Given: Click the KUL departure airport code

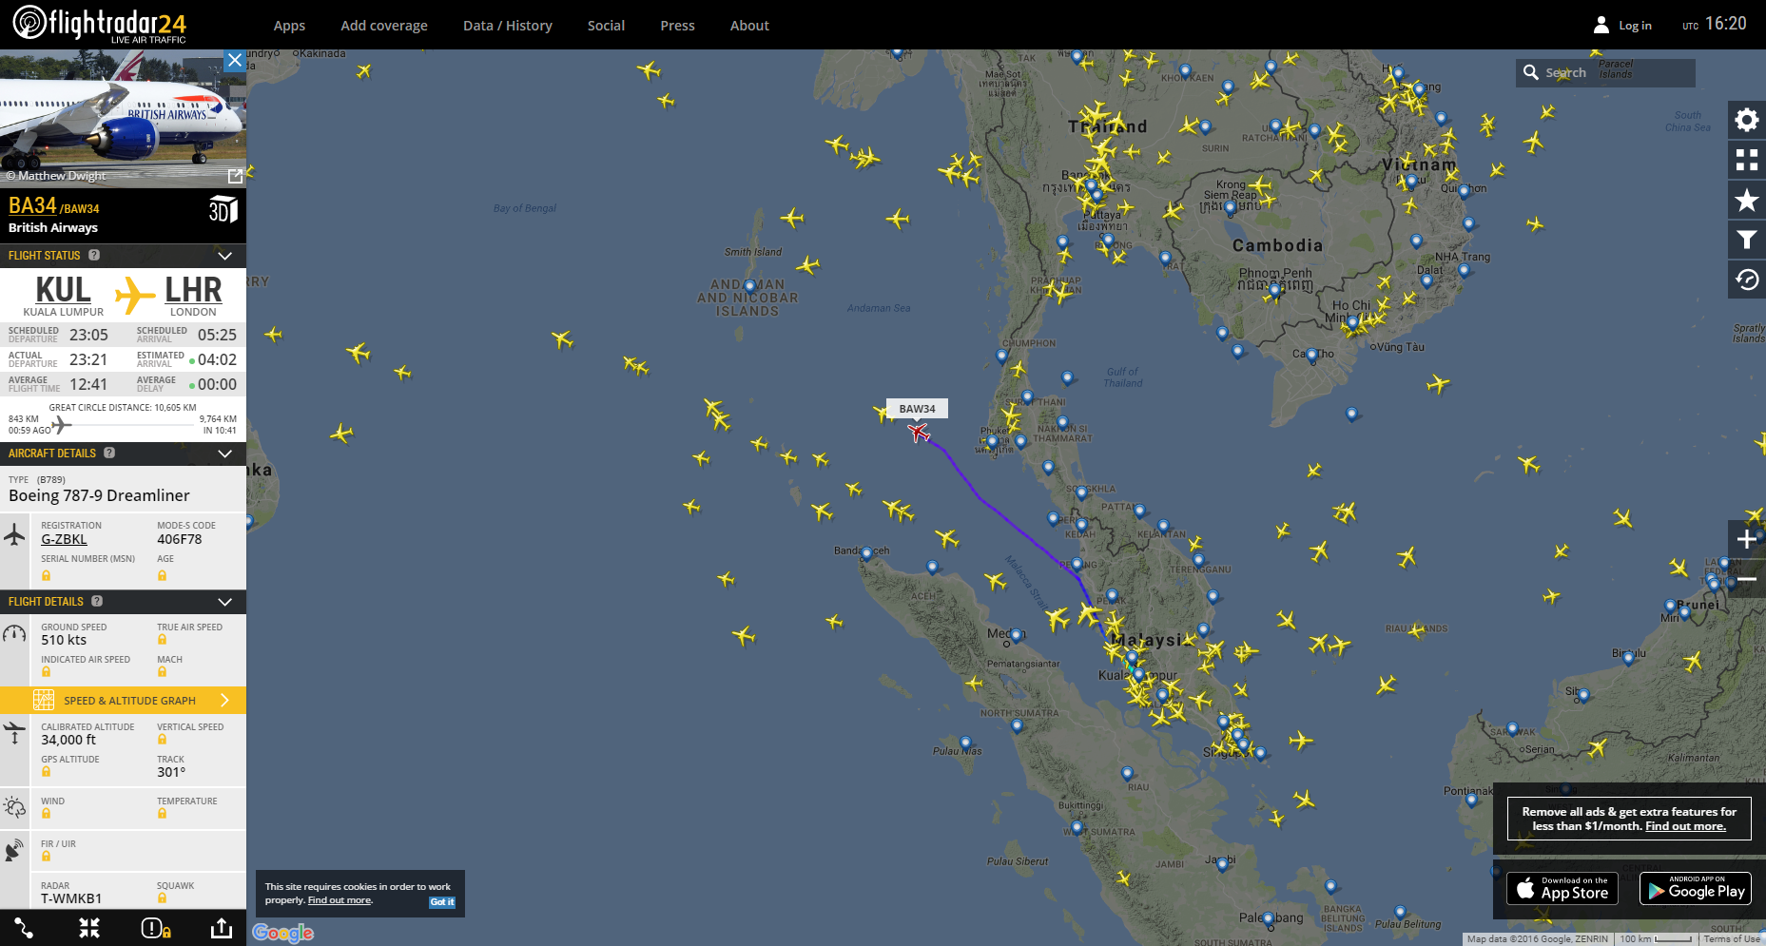Looking at the screenshot, I should [x=63, y=289].
